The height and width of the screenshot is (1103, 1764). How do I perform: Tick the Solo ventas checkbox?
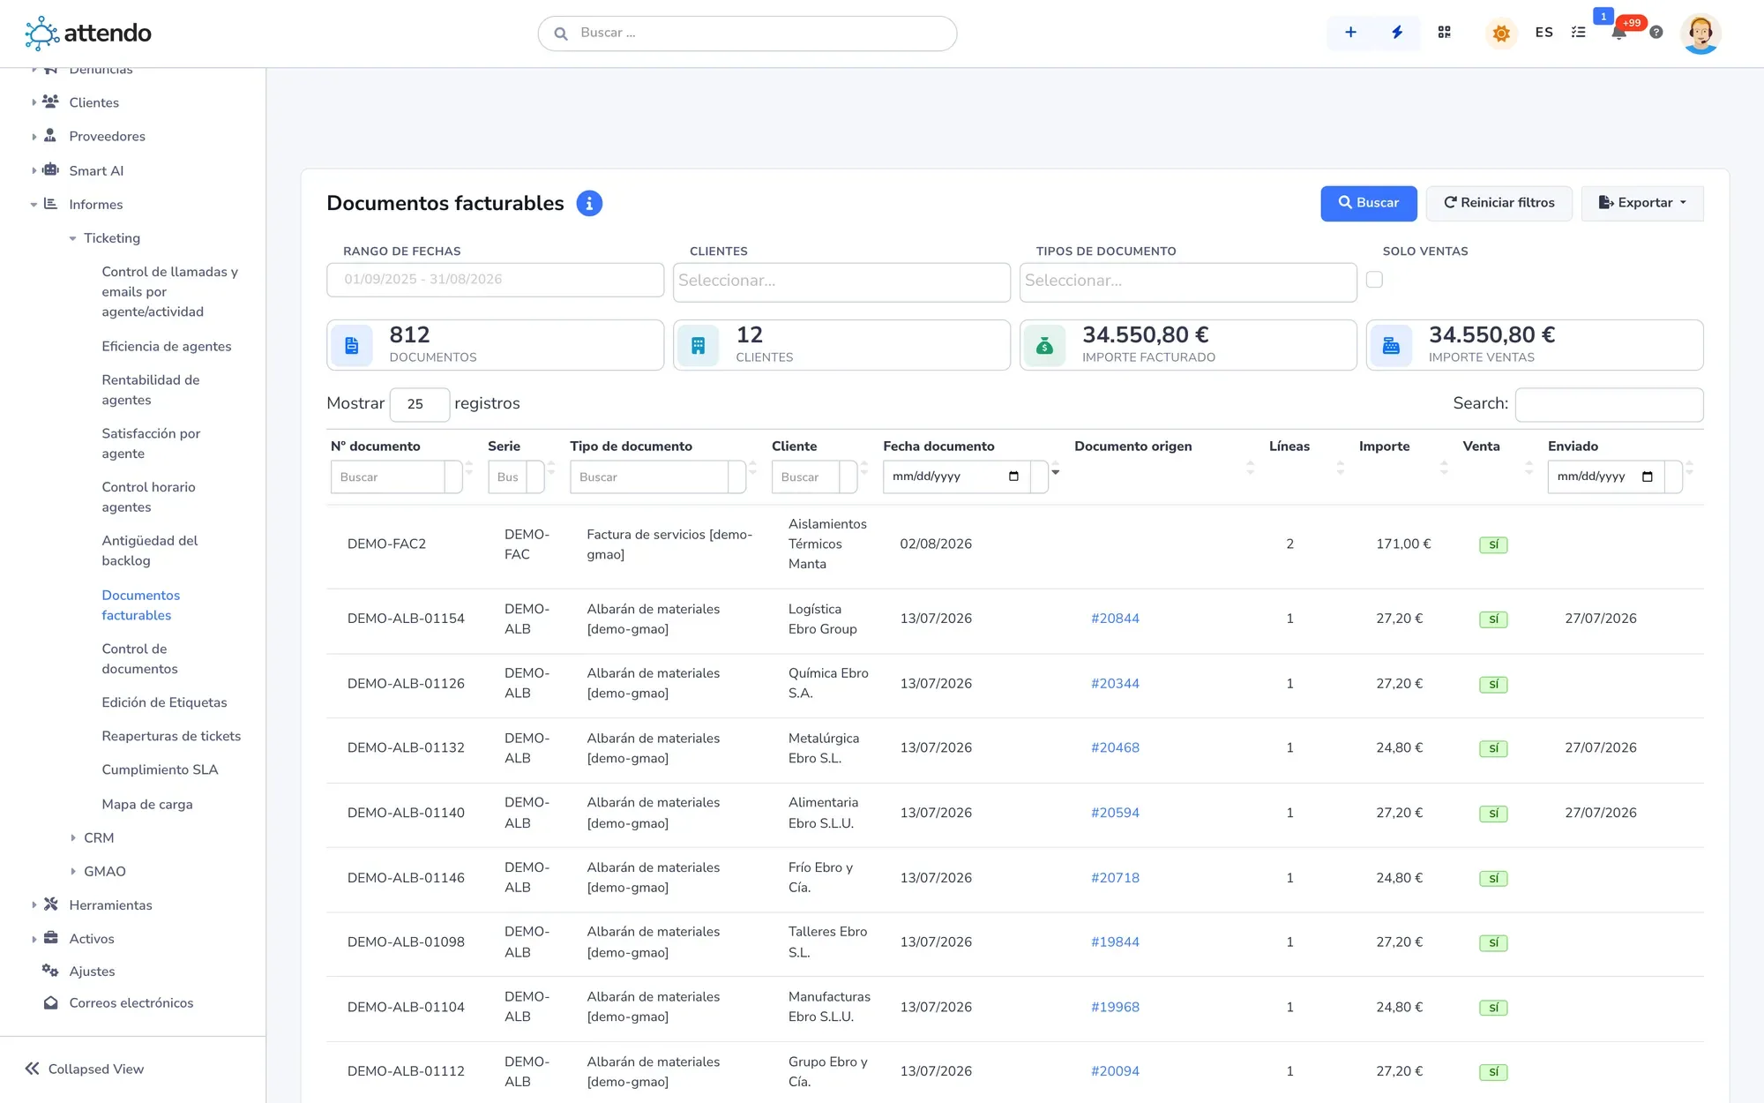pos(1374,280)
